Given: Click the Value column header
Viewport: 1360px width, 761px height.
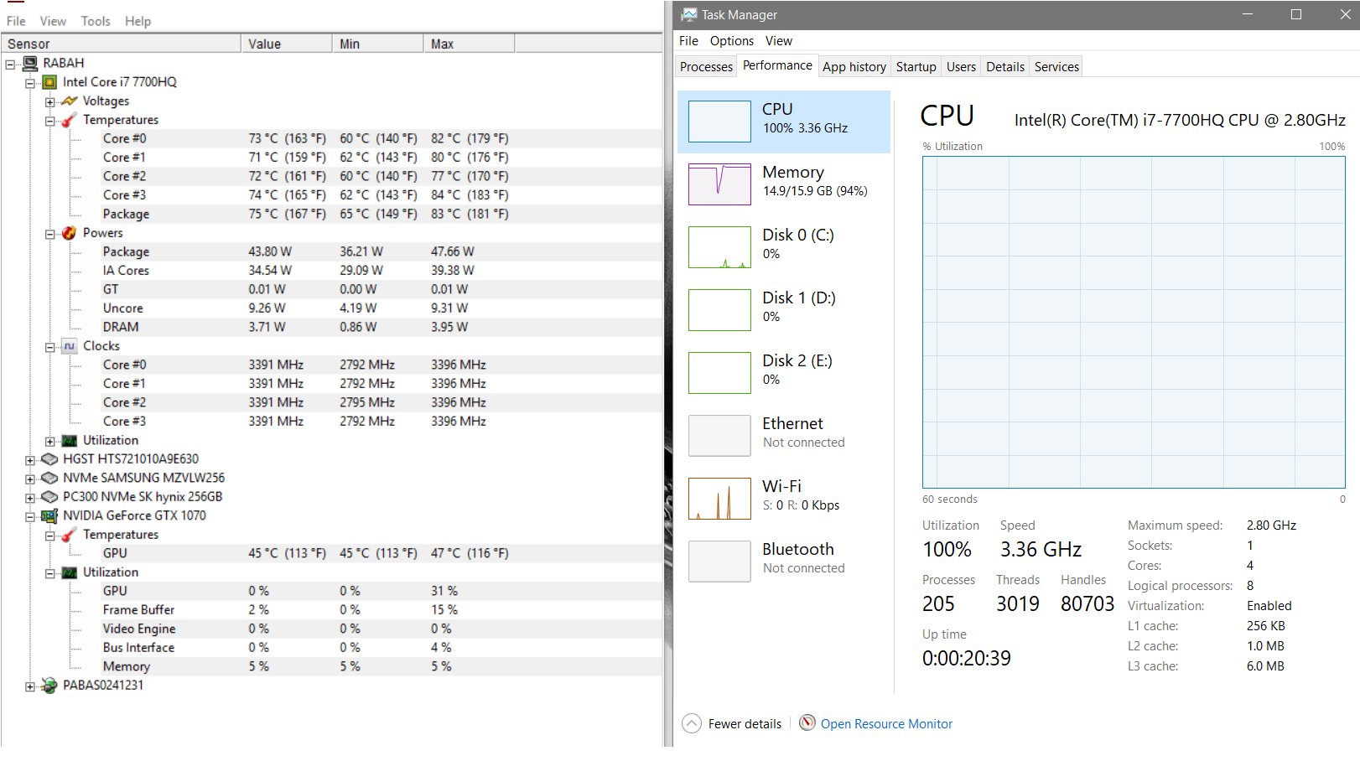Looking at the screenshot, I should pos(287,44).
